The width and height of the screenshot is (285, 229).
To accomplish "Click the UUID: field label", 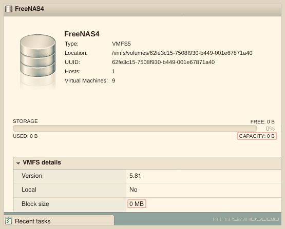I will point(72,62).
